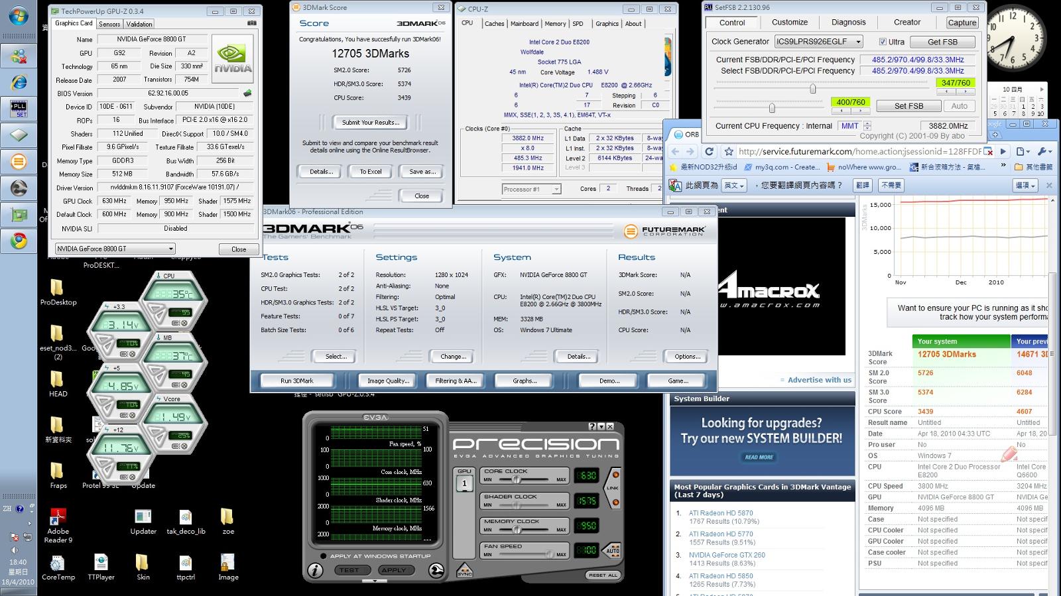Open SetFSB PLL taskbar icon

point(19,109)
